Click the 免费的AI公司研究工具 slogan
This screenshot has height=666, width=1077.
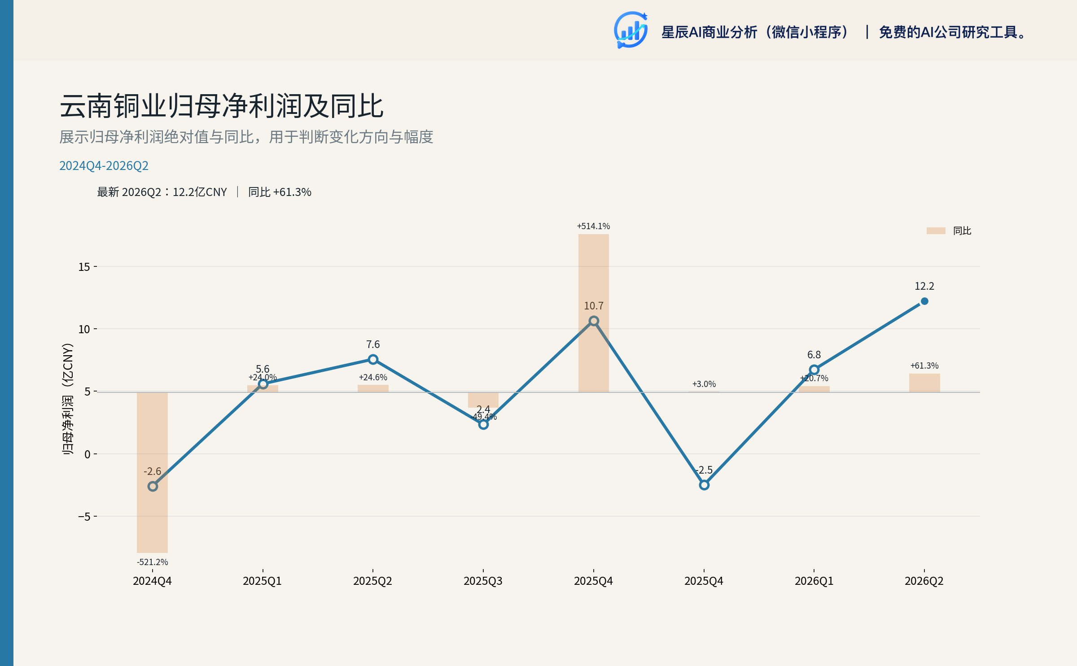tap(952, 32)
